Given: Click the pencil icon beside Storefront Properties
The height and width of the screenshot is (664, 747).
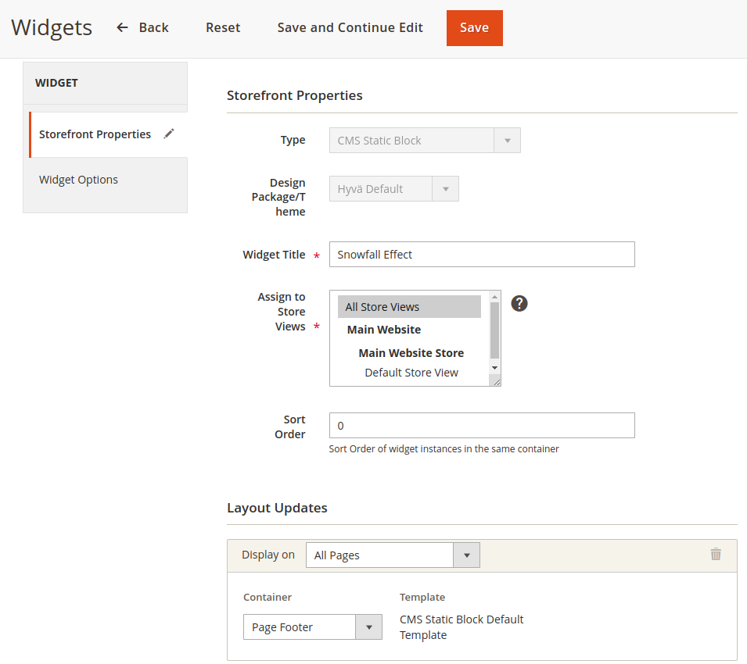Looking at the screenshot, I should point(169,134).
